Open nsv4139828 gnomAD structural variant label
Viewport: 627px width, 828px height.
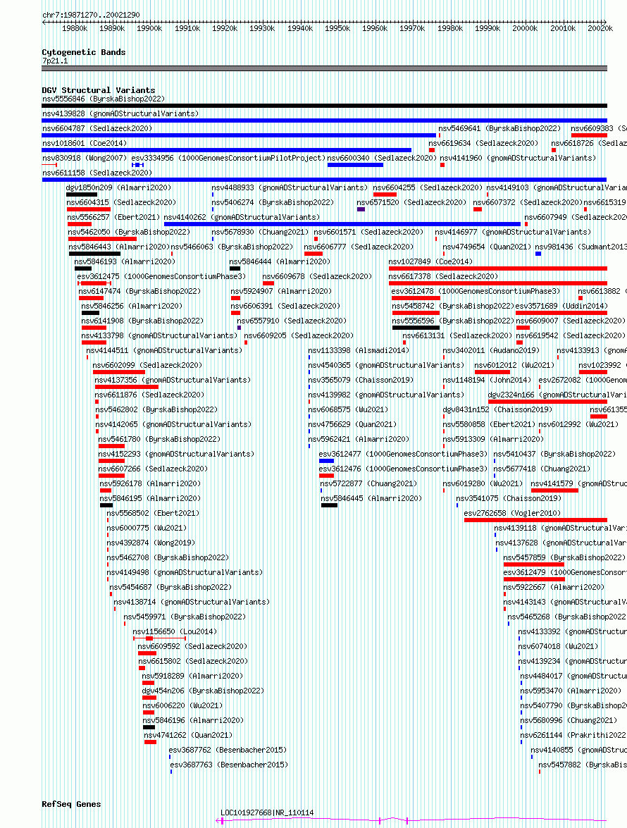tap(120, 113)
